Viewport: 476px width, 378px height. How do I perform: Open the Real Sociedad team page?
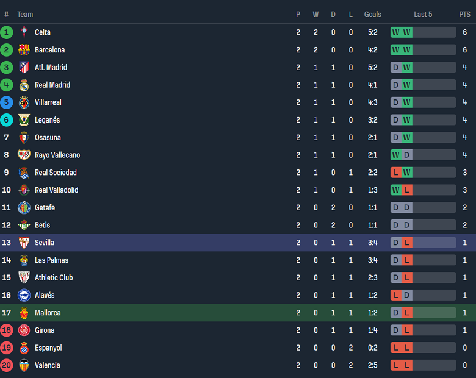click(x=56, y=173)
